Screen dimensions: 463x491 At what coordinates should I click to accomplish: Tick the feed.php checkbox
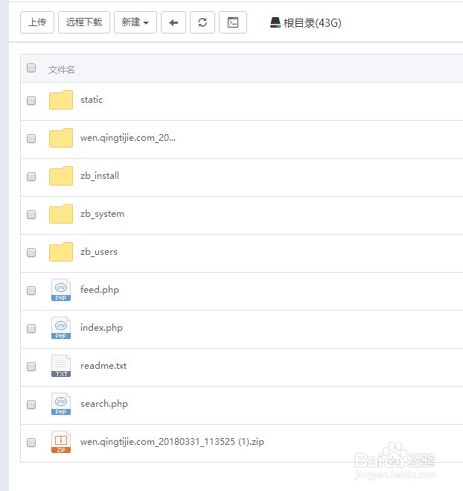coord(31,291)
